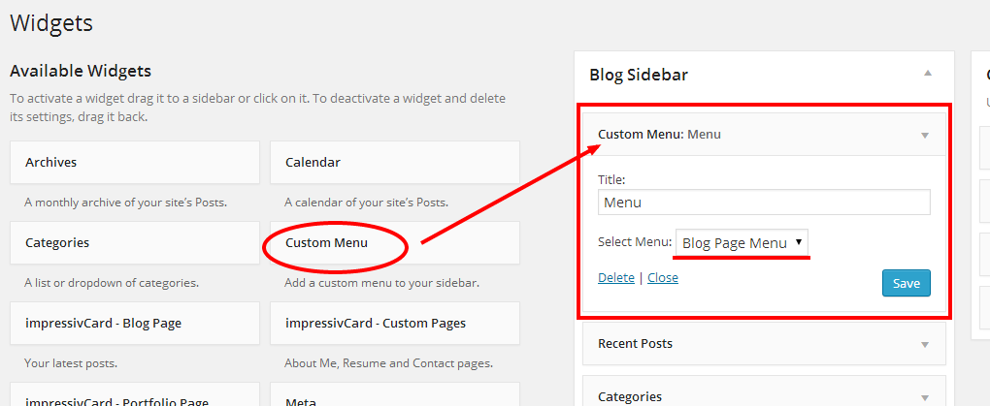This screenshot has height=406, width=990.
Task: Click the Meta available widget
Action: (x=394, y=397)
